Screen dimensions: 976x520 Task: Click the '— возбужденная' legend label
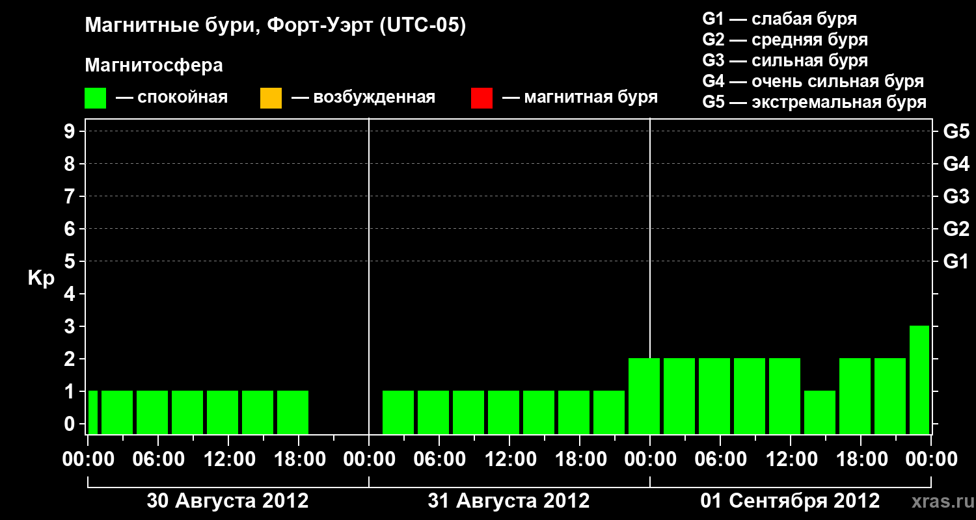coord(363,97)
